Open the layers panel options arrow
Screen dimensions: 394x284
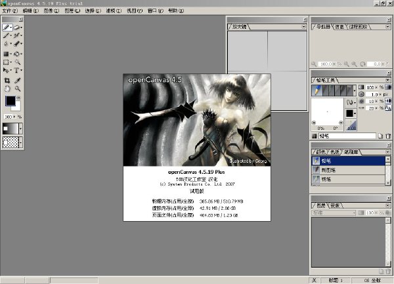tap(387, 205)
